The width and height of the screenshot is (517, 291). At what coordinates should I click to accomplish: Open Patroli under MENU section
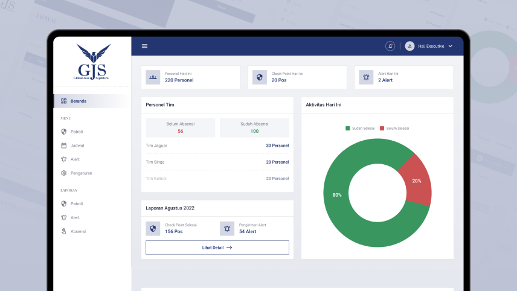(x=77, y=132)
